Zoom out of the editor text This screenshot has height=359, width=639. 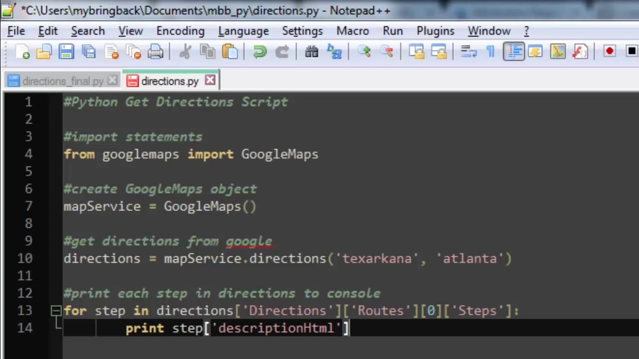coord(386,51)
